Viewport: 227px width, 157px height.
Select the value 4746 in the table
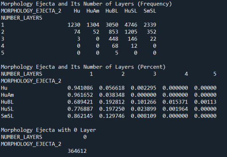click(131, 25)
